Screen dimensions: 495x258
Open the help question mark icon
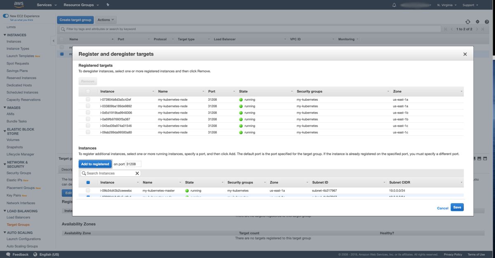pos(487,21)
